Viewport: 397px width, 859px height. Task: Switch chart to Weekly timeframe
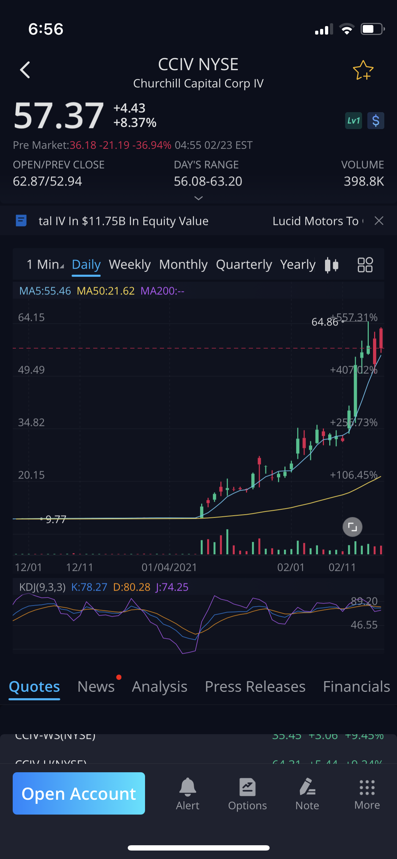point(130,264)
